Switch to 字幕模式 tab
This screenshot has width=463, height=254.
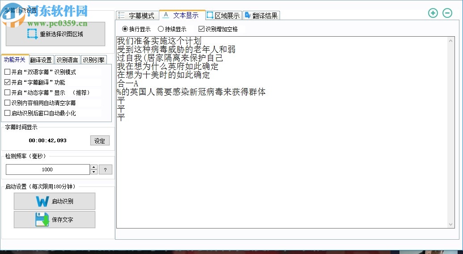tap(137, 16)
